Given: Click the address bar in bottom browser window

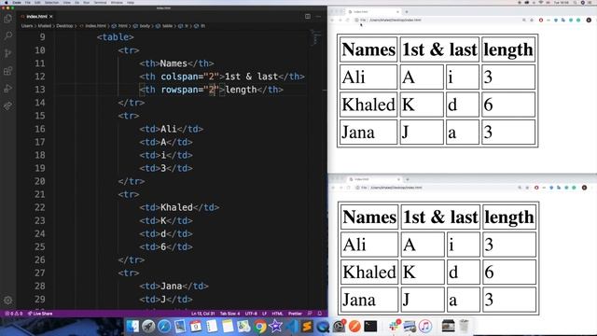Looking at the screenshot, I should click(437, 188).
